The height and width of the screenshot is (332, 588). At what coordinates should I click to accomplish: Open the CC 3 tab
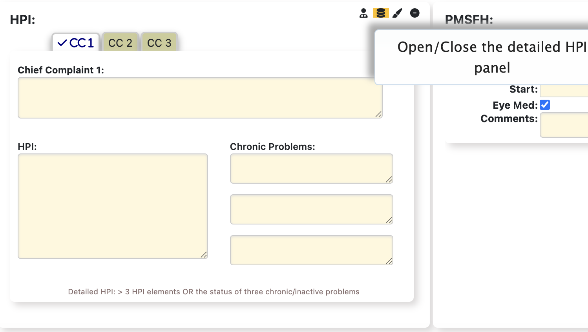pyautogui.click(x=159, y=43)
